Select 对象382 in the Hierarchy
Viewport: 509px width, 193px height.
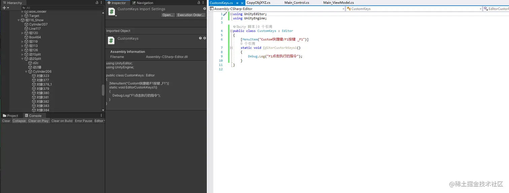(43, 102)
